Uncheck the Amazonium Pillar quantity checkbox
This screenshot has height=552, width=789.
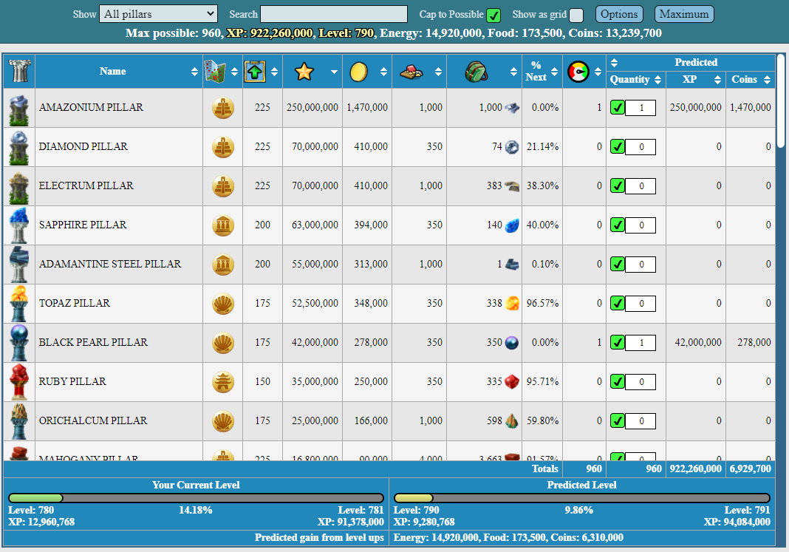click(x=618, y=108)
